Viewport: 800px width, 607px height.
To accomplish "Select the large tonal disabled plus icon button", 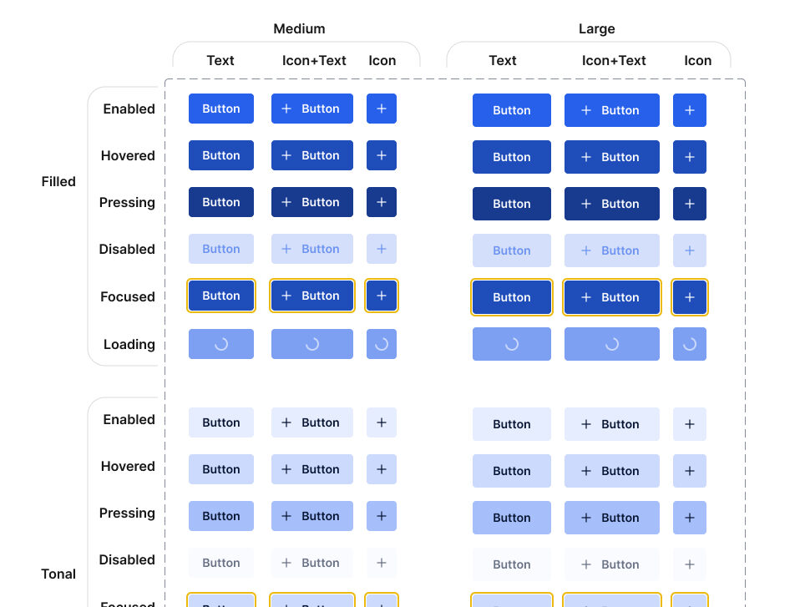I will click(689, 564).
